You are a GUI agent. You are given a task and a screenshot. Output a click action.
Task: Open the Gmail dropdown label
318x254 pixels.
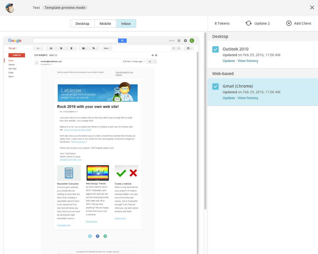pyautogui.click(x=13, y=48)
